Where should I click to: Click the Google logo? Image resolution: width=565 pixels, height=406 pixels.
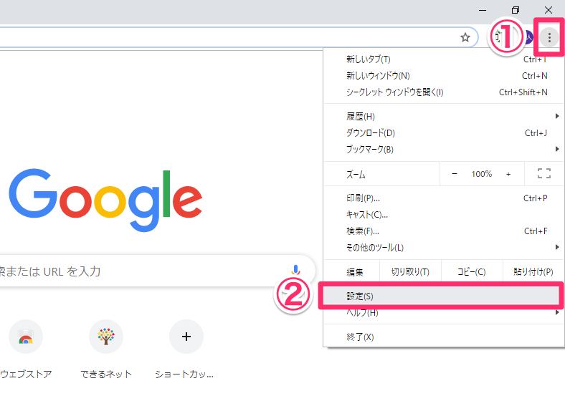105,200
